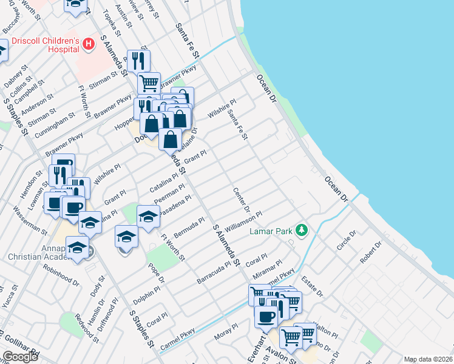The image size is (454, 364).
Task: Click the Center Dr street label
Action: pyautogui.click(x=242, y=200)
